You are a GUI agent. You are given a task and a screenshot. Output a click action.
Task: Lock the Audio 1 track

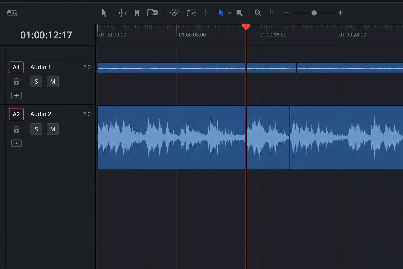click(x=16, y=82)
